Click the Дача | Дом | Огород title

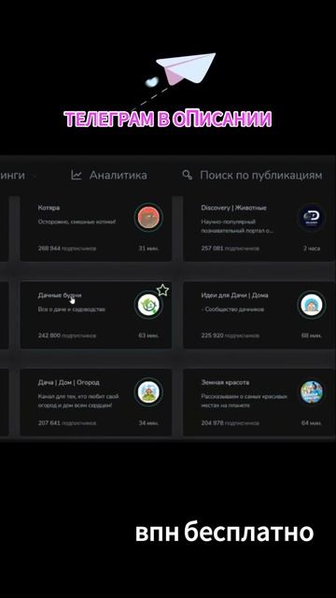(68, 382)
